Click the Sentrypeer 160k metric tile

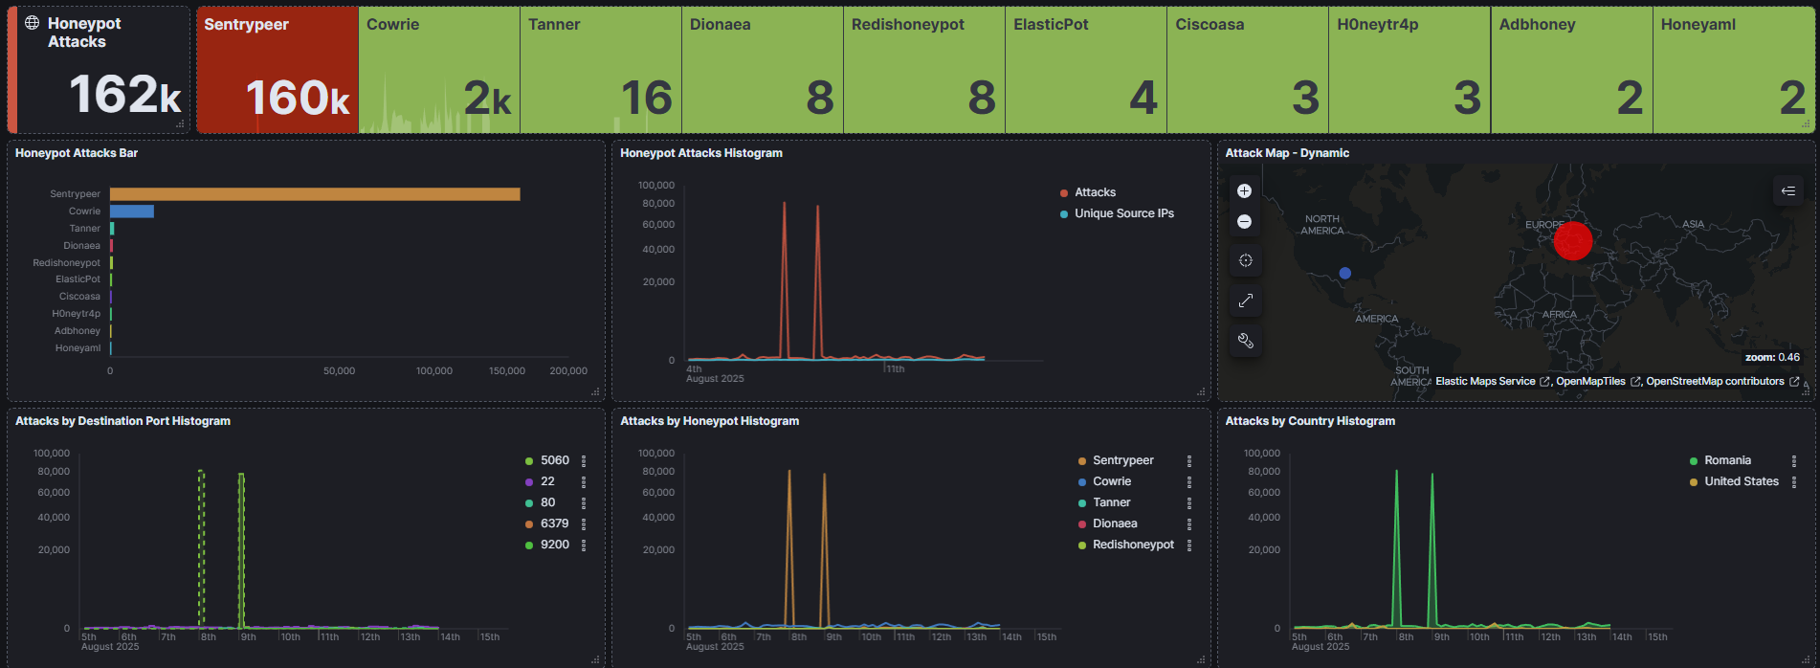277,70
